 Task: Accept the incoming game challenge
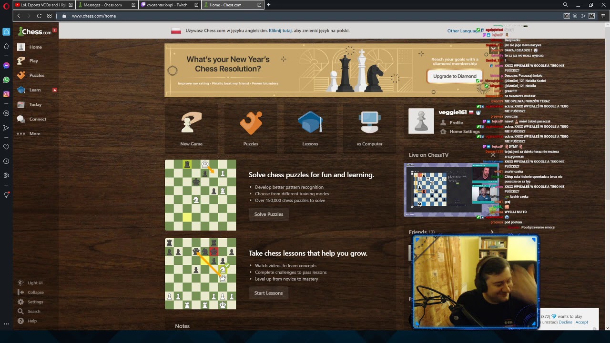(x=582, y=323)
